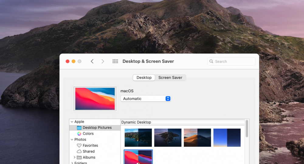
Task: Click the Albums folder icon
Action: [x=79, y=157]
